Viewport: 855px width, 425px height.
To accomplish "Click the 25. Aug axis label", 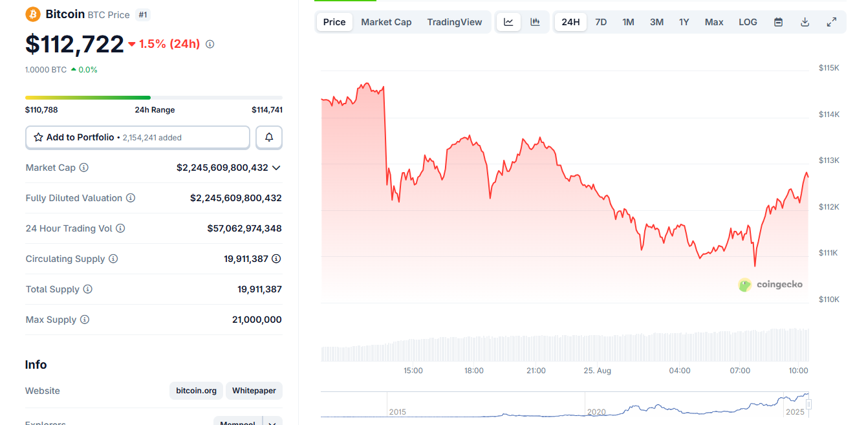I will point(597,371).
